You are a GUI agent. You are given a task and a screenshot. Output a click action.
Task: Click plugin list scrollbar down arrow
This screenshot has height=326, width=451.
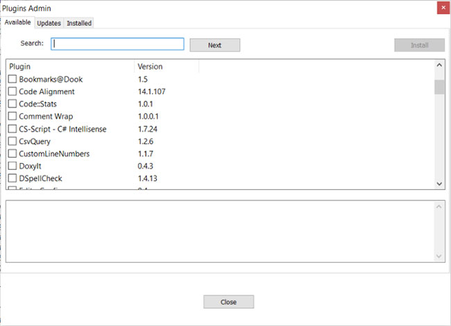tap(439, 184)
